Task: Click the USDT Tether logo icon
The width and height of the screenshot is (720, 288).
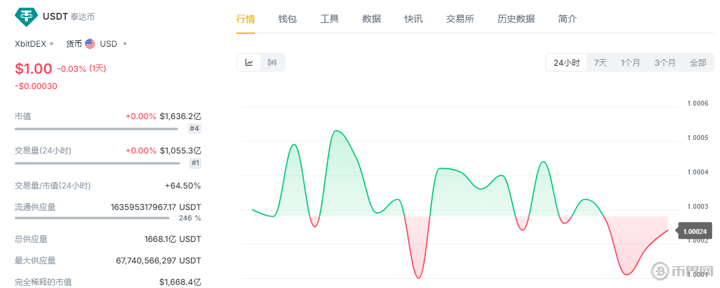Action: (x=26, y=17)
